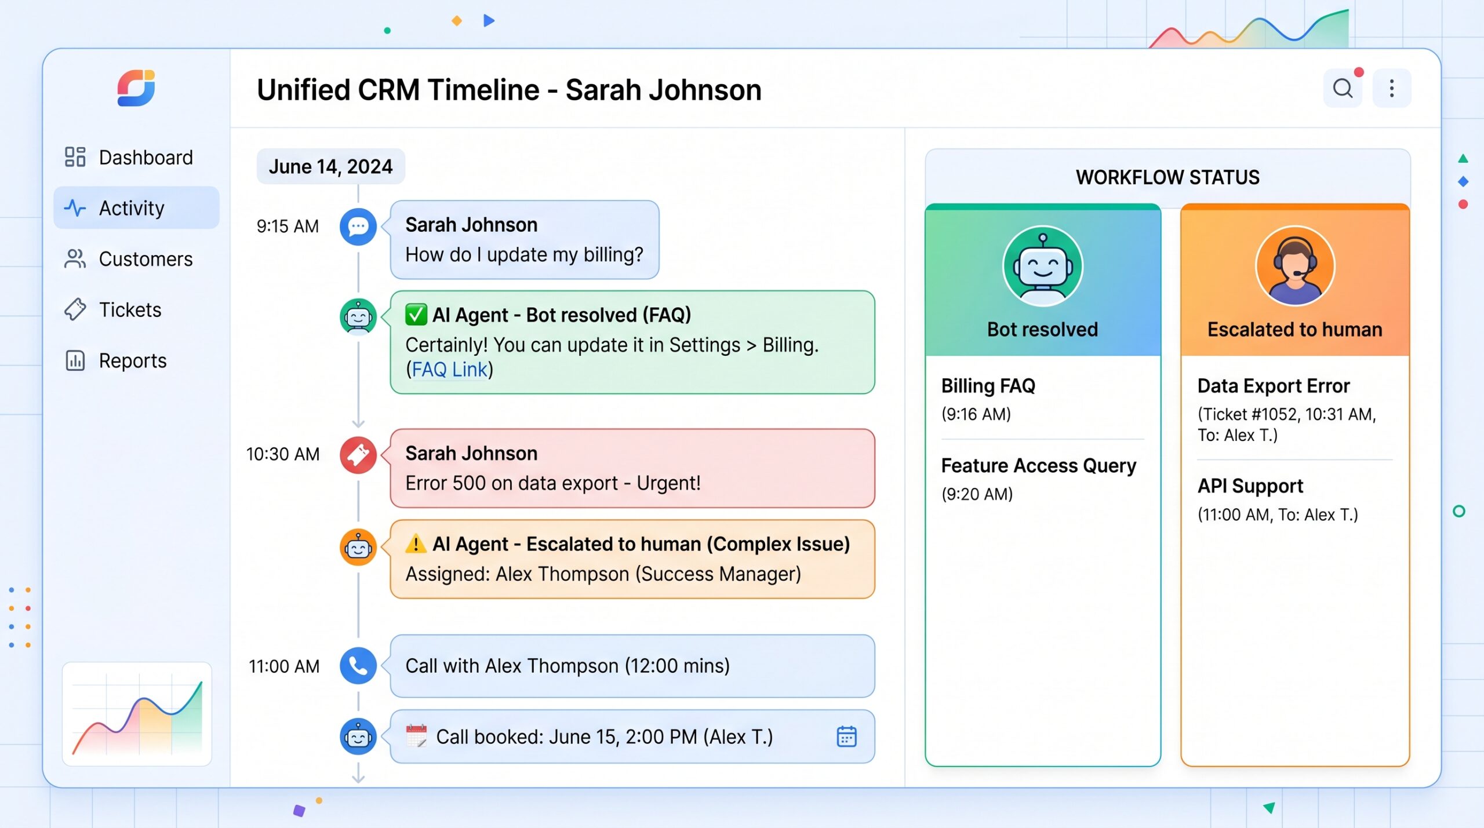Viewport: 1484px width, 828px height.
Task: Open the three-dot more options menu
Action: (1391, 88)
